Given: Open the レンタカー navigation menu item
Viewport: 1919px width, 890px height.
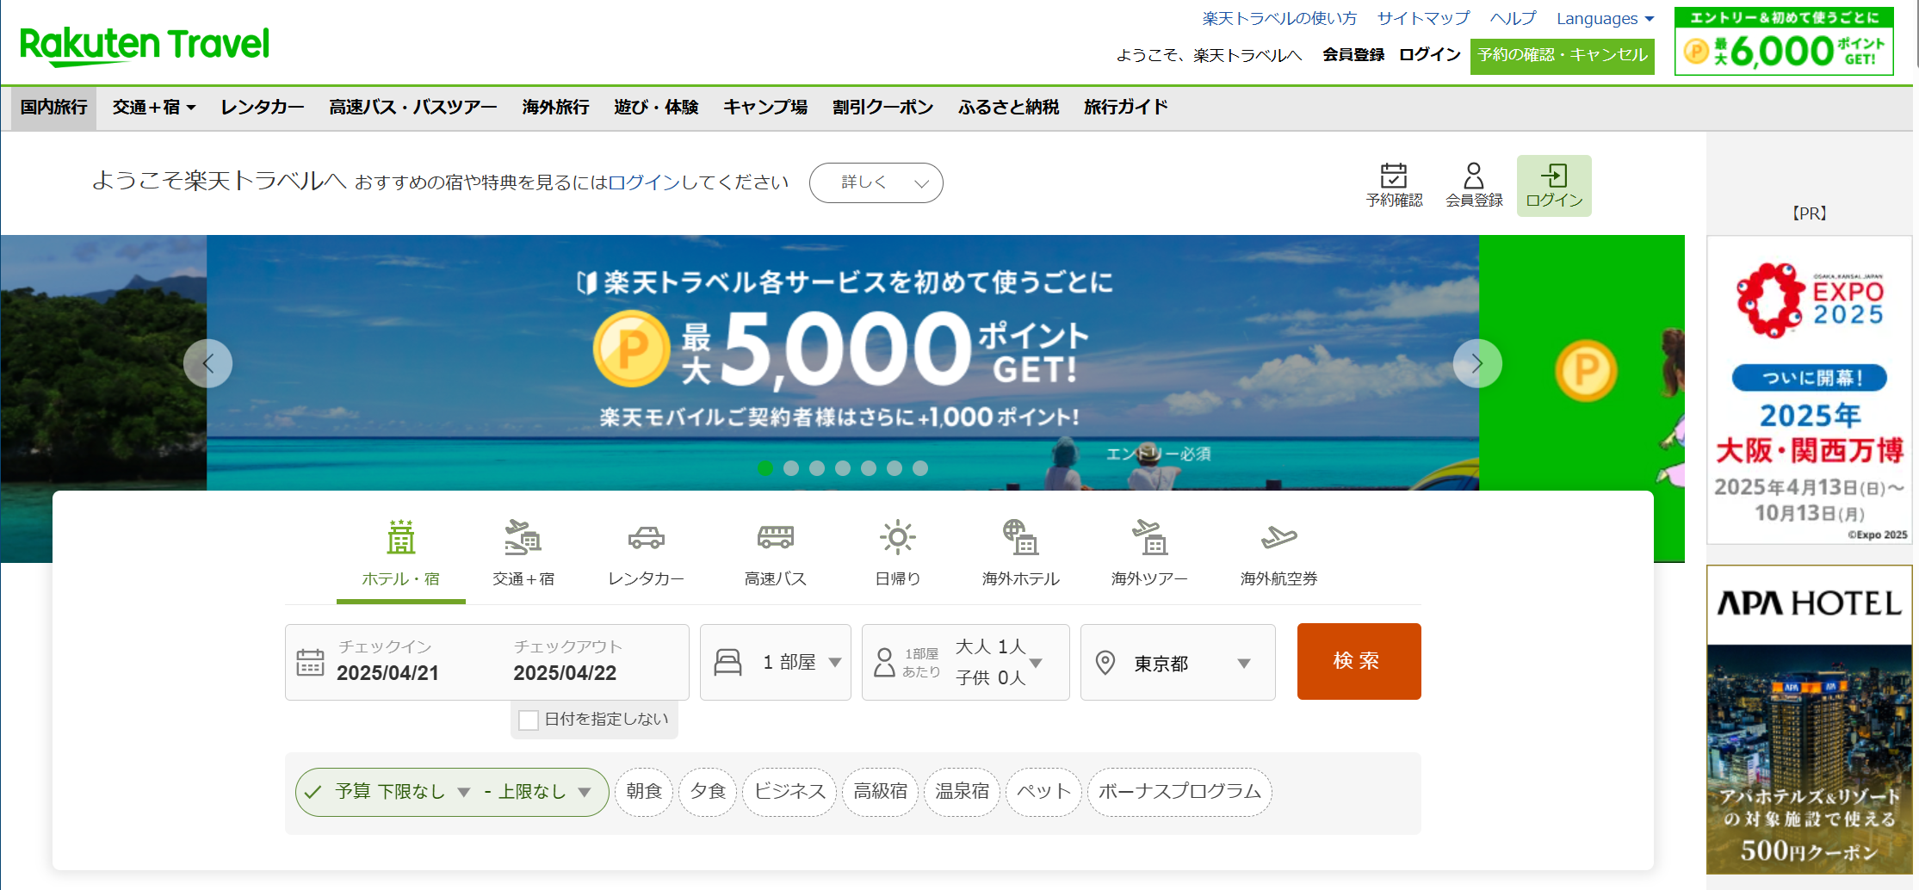Looking at the screenshot, I should click(263, 108).
